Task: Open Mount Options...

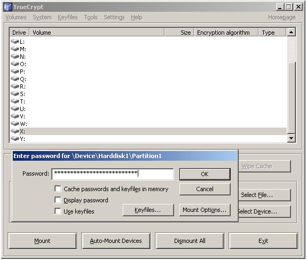Action: pyautogui.click(x=205, y=210)
